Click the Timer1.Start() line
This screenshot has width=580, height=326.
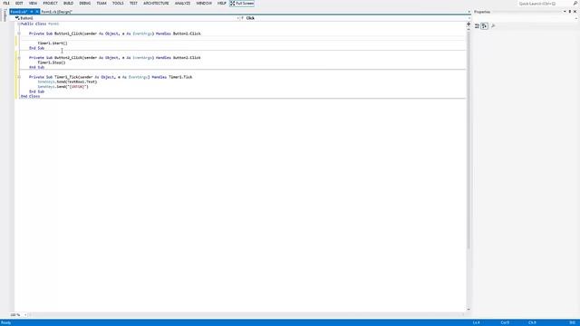[x=53, y=43]
